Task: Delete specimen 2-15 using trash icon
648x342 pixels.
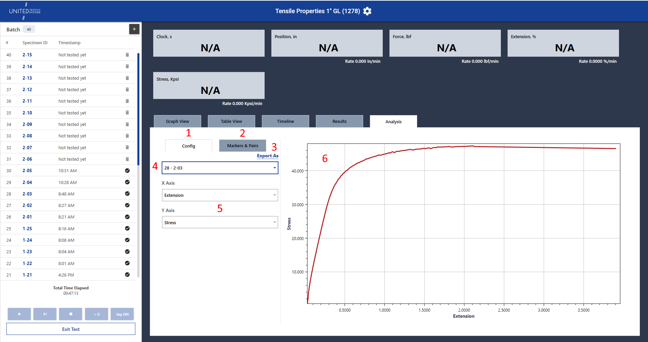Action: pos(127,55)
